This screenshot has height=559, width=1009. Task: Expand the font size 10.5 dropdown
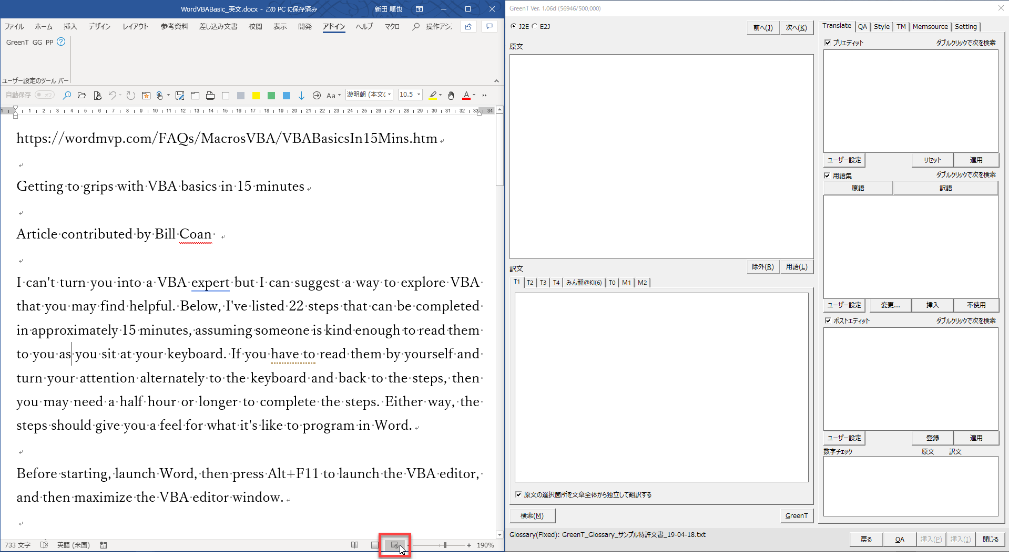tap(419, 95)
